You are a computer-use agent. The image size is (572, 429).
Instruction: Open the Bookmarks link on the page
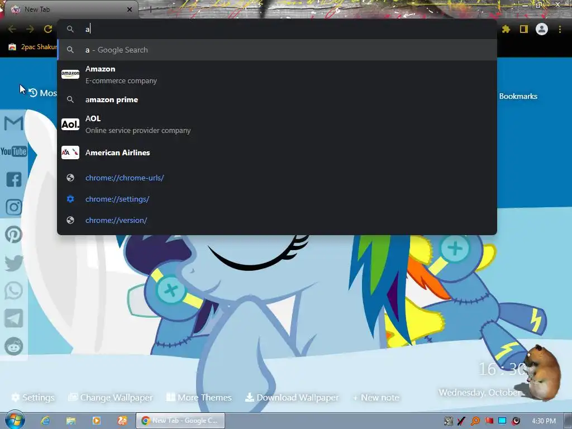click(518, 96)
